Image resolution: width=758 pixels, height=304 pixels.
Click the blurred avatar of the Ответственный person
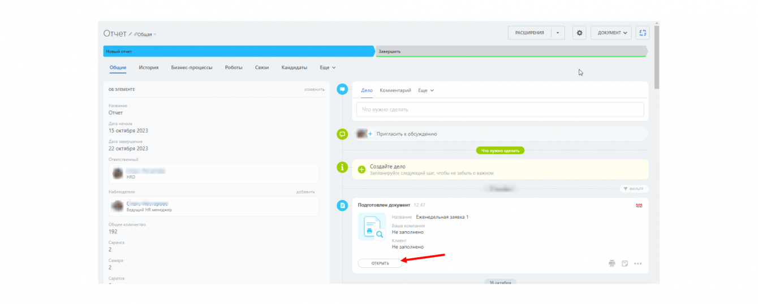pos(118,173)
